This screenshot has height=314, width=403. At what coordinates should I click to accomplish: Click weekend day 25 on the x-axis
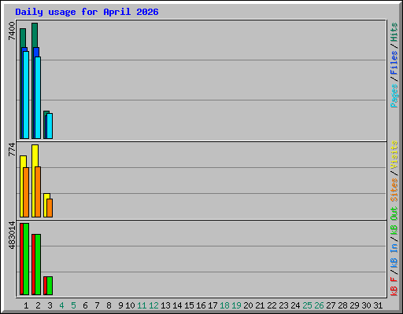click(x=307, y=305)
